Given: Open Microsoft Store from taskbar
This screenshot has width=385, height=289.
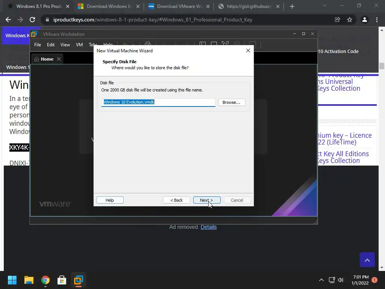Looking at the screenshot, I should 62,280.
